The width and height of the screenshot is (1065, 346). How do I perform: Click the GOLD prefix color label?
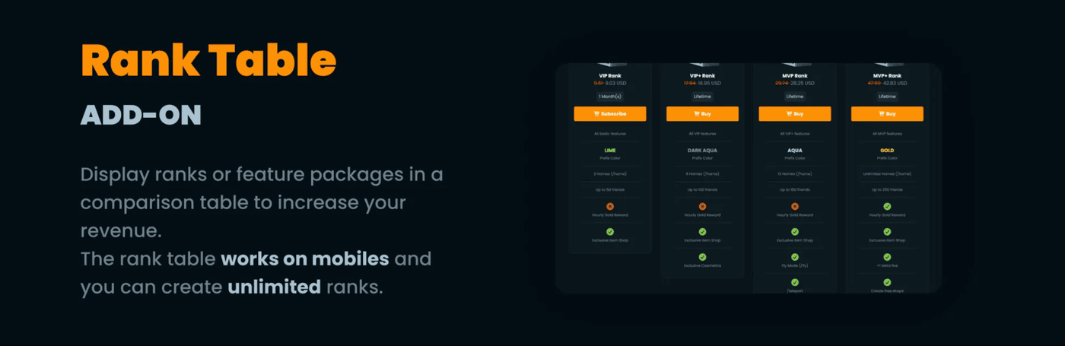[887, 151]
